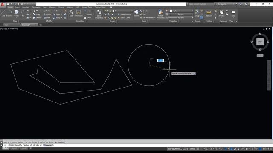Click the dynamic radius input box
This screenshot has height=153, width=273.
(x=160, y=60)
